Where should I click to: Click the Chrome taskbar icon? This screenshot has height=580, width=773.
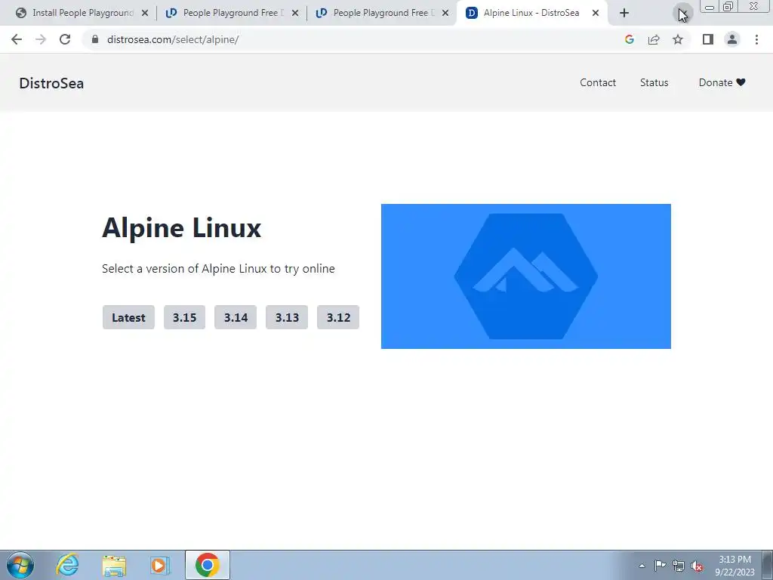pos(207,565)
